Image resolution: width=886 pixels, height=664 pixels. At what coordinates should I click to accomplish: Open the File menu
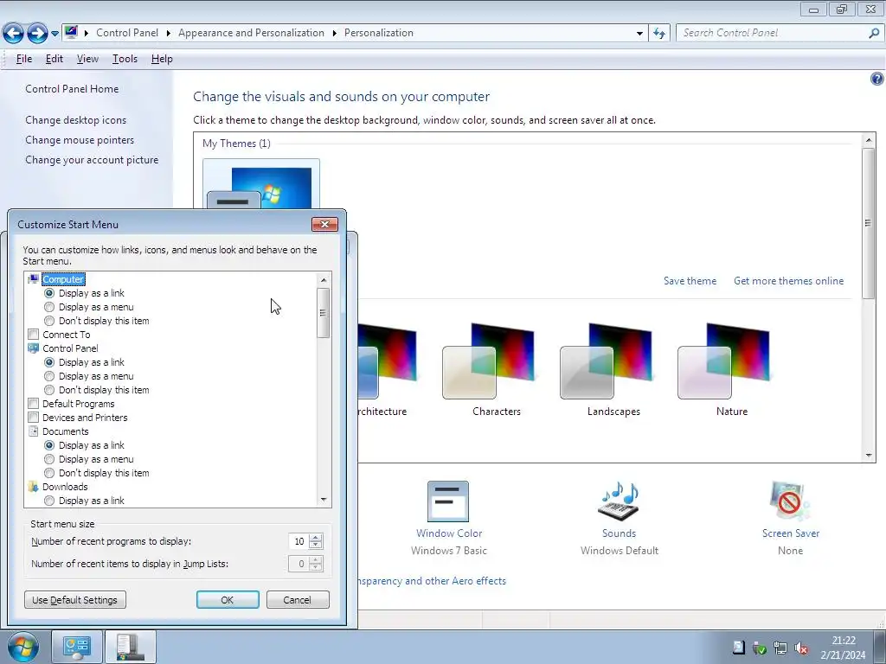[x=23, y=59]
